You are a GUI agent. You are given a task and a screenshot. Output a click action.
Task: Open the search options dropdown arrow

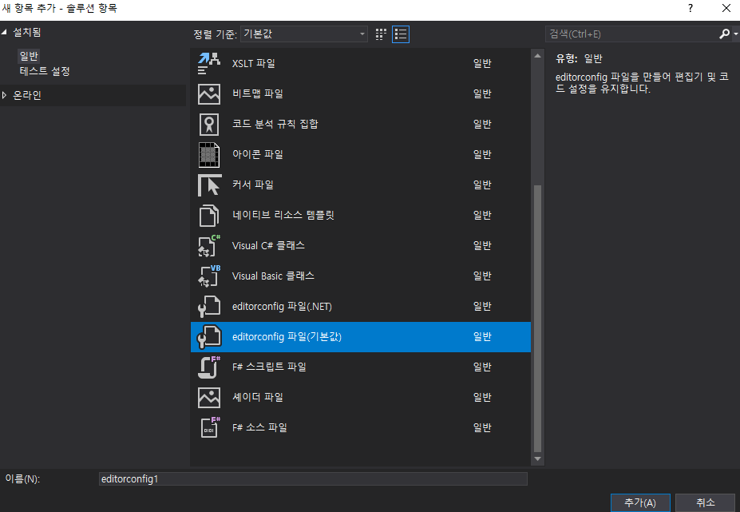coord(736,34)
